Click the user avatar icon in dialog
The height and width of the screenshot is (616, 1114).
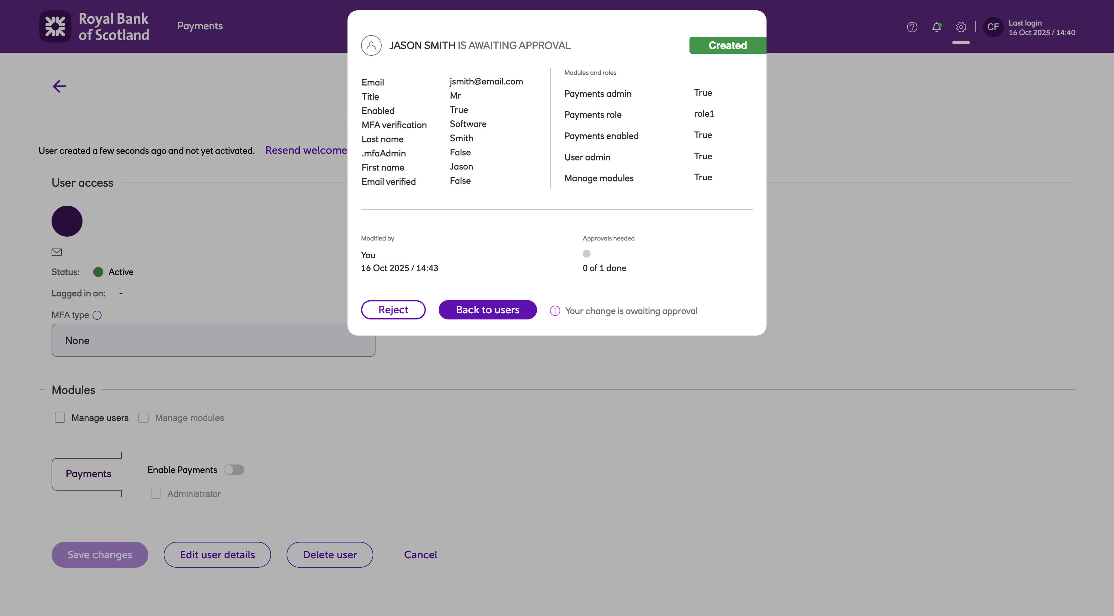[x=371, y=45]
